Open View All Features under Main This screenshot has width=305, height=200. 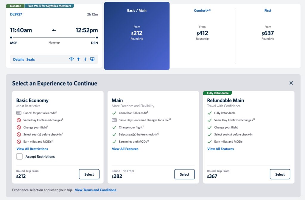pos(125,149)
